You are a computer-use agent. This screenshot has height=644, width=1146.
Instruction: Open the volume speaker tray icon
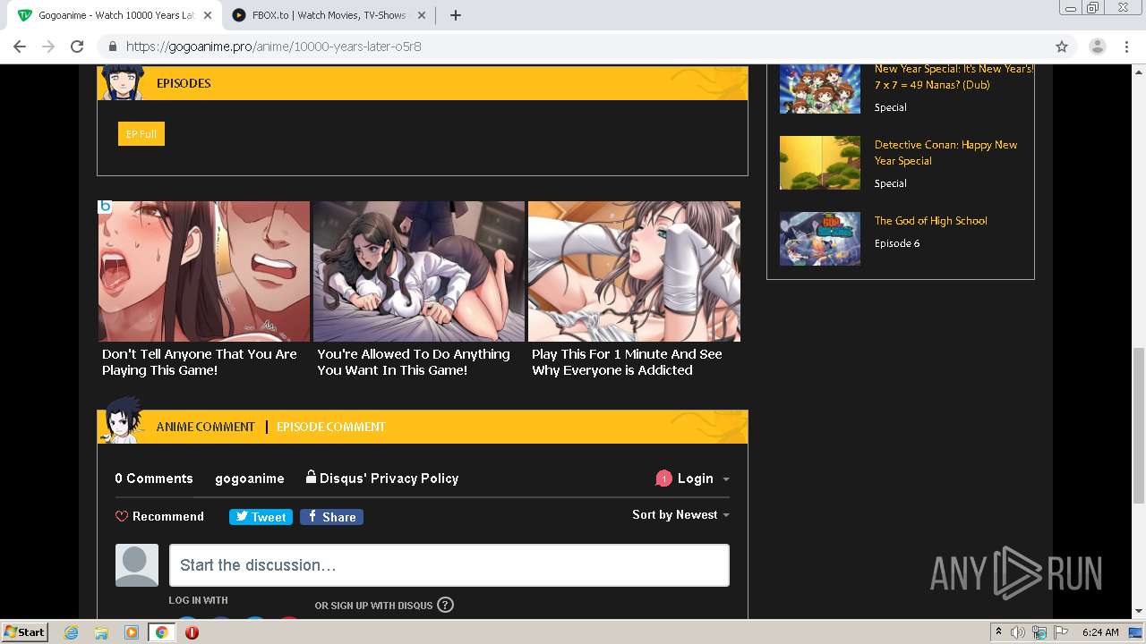click(x=1019, y=632)
